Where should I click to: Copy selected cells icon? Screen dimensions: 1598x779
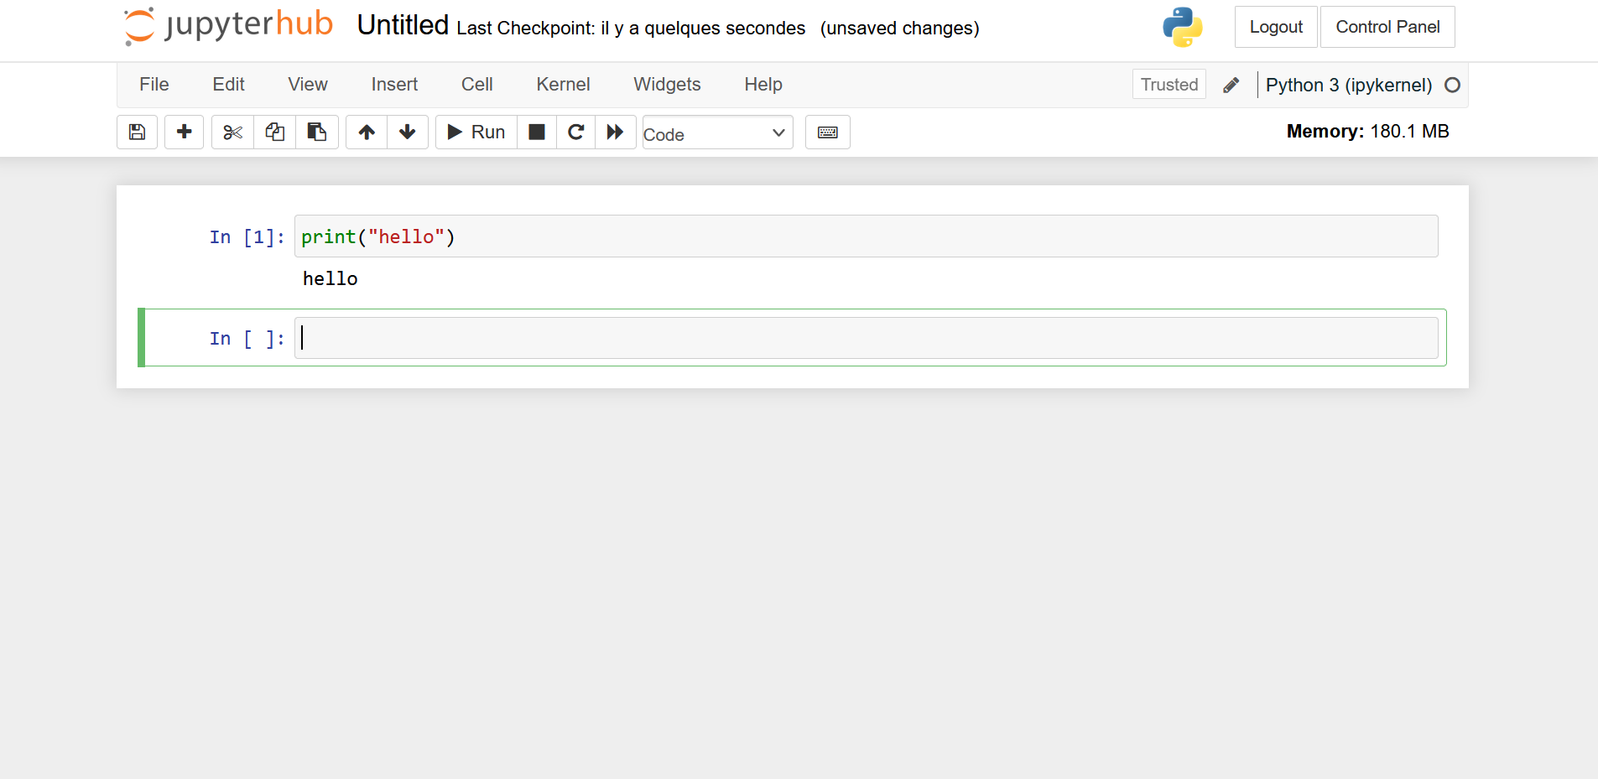tap(275, 132)
